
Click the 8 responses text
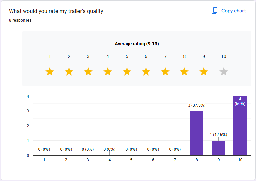[20, 20]
